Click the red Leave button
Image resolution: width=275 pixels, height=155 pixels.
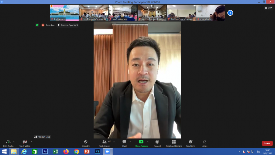[267, 143]
